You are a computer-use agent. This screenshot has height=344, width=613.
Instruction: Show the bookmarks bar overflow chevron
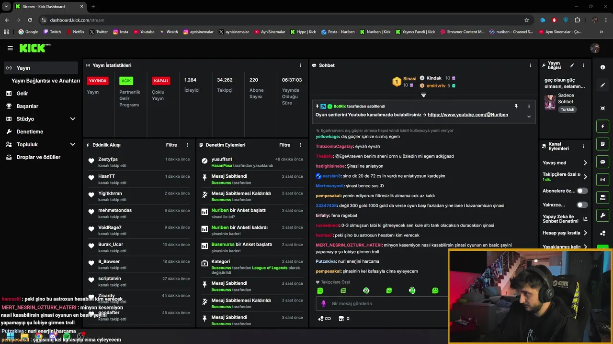[602, 32]
